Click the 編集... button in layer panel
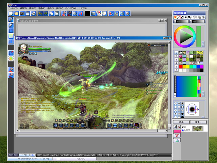 pyautogui.click(x=198, y=122)
